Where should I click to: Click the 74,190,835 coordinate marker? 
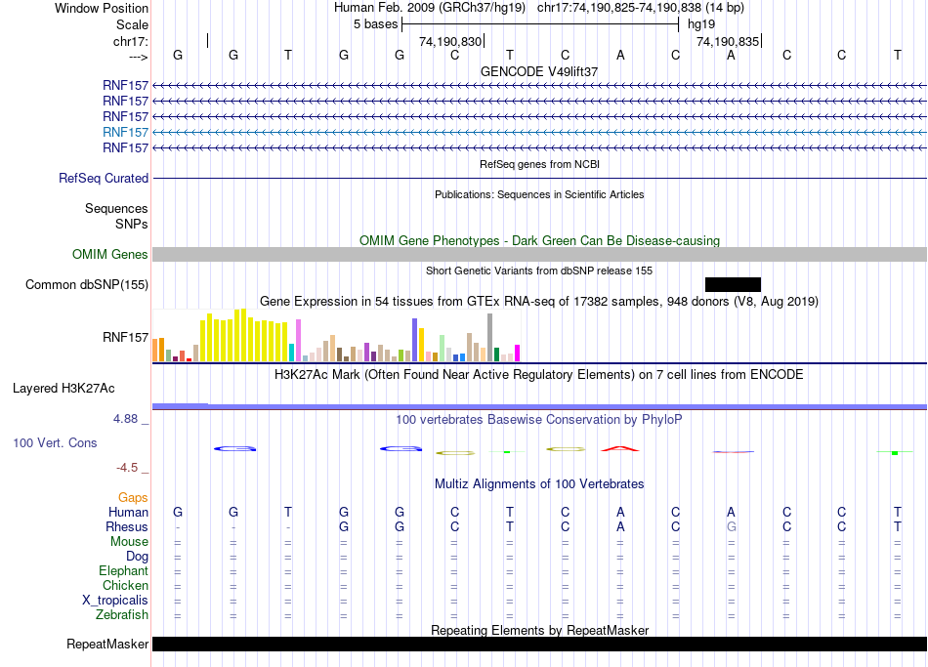(x=728, y=41)
